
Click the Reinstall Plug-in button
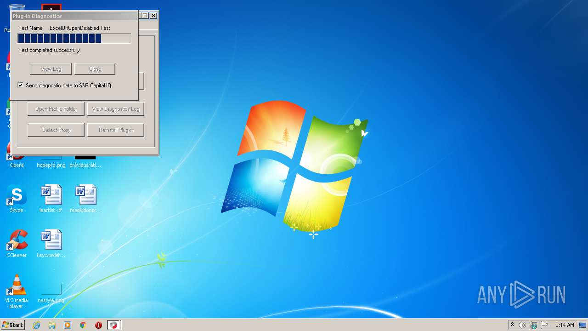tap(116, 130)
